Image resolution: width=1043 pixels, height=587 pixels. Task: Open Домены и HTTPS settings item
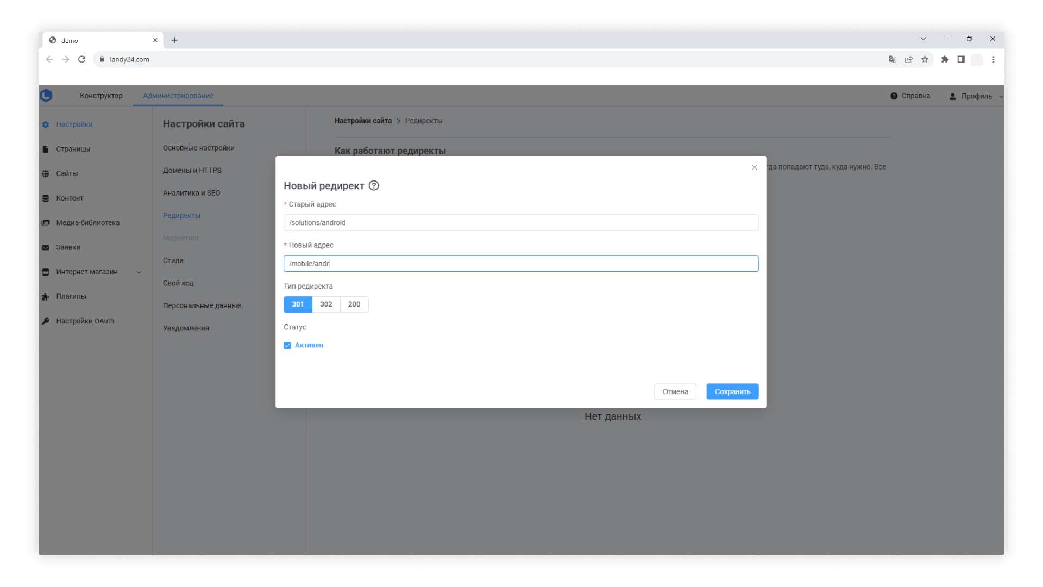pyautogui.click(x=192, y=171)
